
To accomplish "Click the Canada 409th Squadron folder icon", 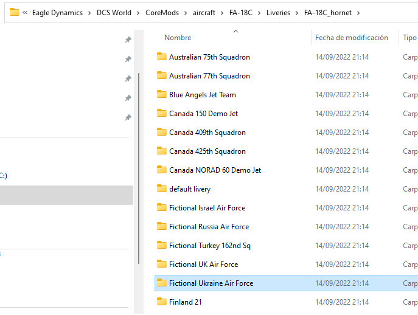I will [162, 132].
